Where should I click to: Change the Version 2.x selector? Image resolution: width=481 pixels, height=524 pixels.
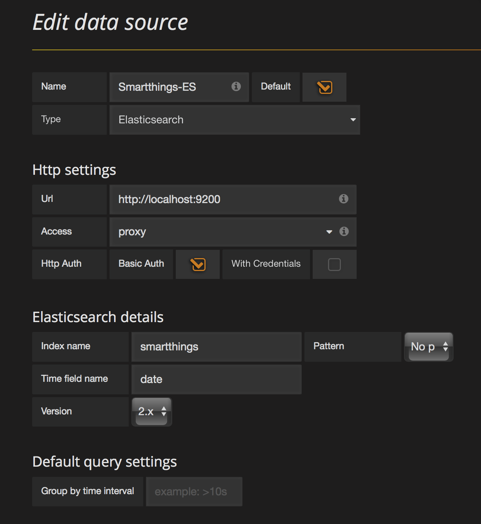pos(152,412)
